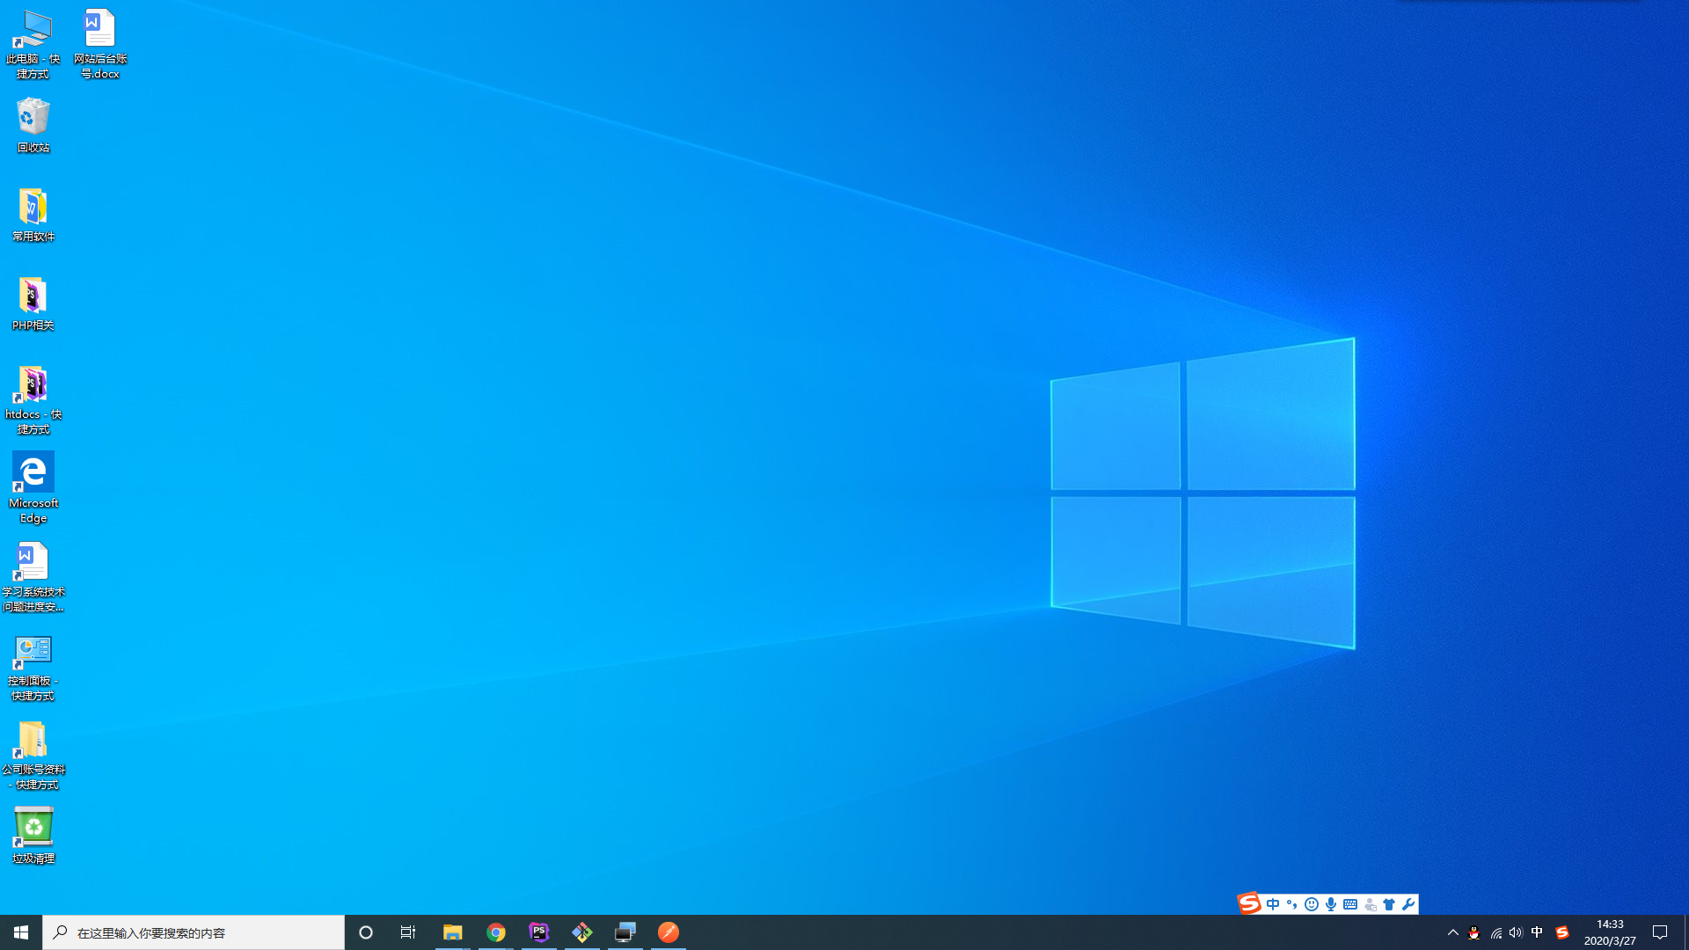The height and width of the screenshot is (950, 1689).
Task: Click the Sogou toolbar skin shirt icon
Action: 1389,904
